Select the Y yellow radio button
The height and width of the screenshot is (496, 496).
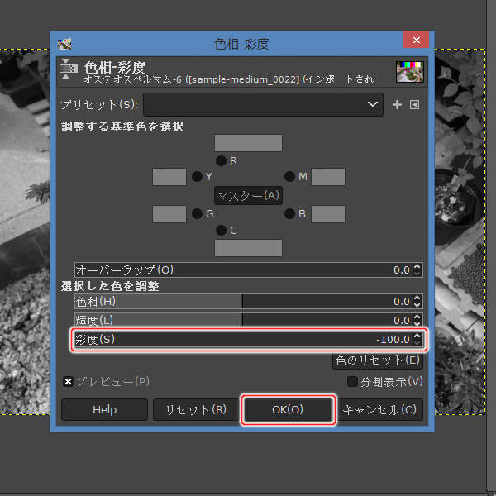[x=197, y=177]
